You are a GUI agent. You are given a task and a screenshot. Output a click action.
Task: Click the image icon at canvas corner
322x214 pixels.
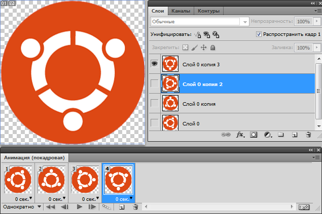pos(12,3)
